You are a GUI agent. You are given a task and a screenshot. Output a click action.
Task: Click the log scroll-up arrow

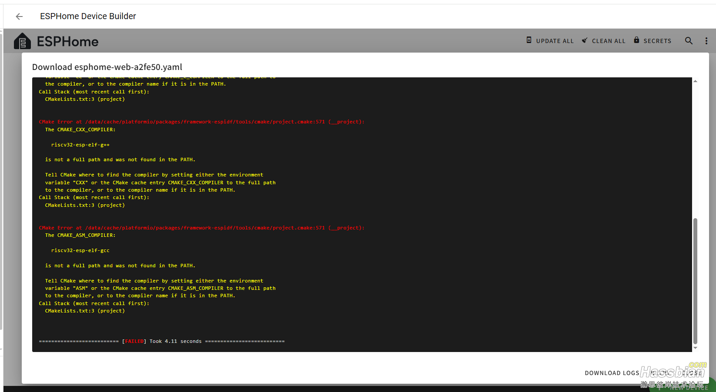pos(695,81)
